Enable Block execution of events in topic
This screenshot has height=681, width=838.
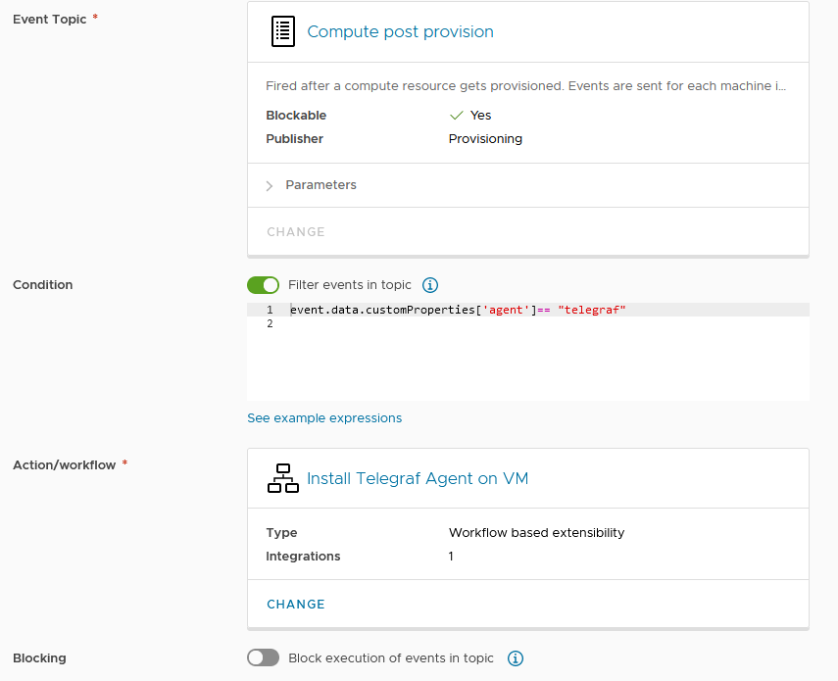263,658
